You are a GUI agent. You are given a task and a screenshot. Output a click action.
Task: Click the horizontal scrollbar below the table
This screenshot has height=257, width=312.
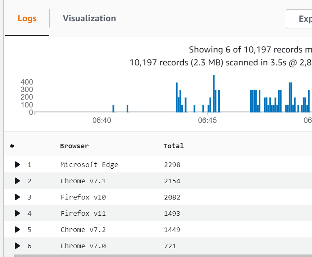pyautogui.click(x=163, y=256)
